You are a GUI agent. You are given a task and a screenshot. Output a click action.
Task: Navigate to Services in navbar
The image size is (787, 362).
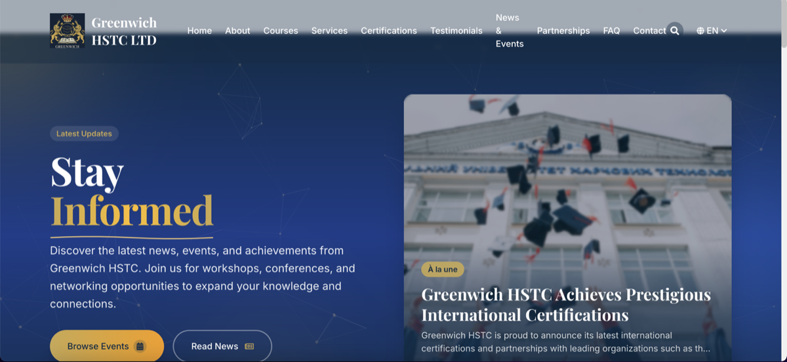pyautogui.click(x=329, y=31)
